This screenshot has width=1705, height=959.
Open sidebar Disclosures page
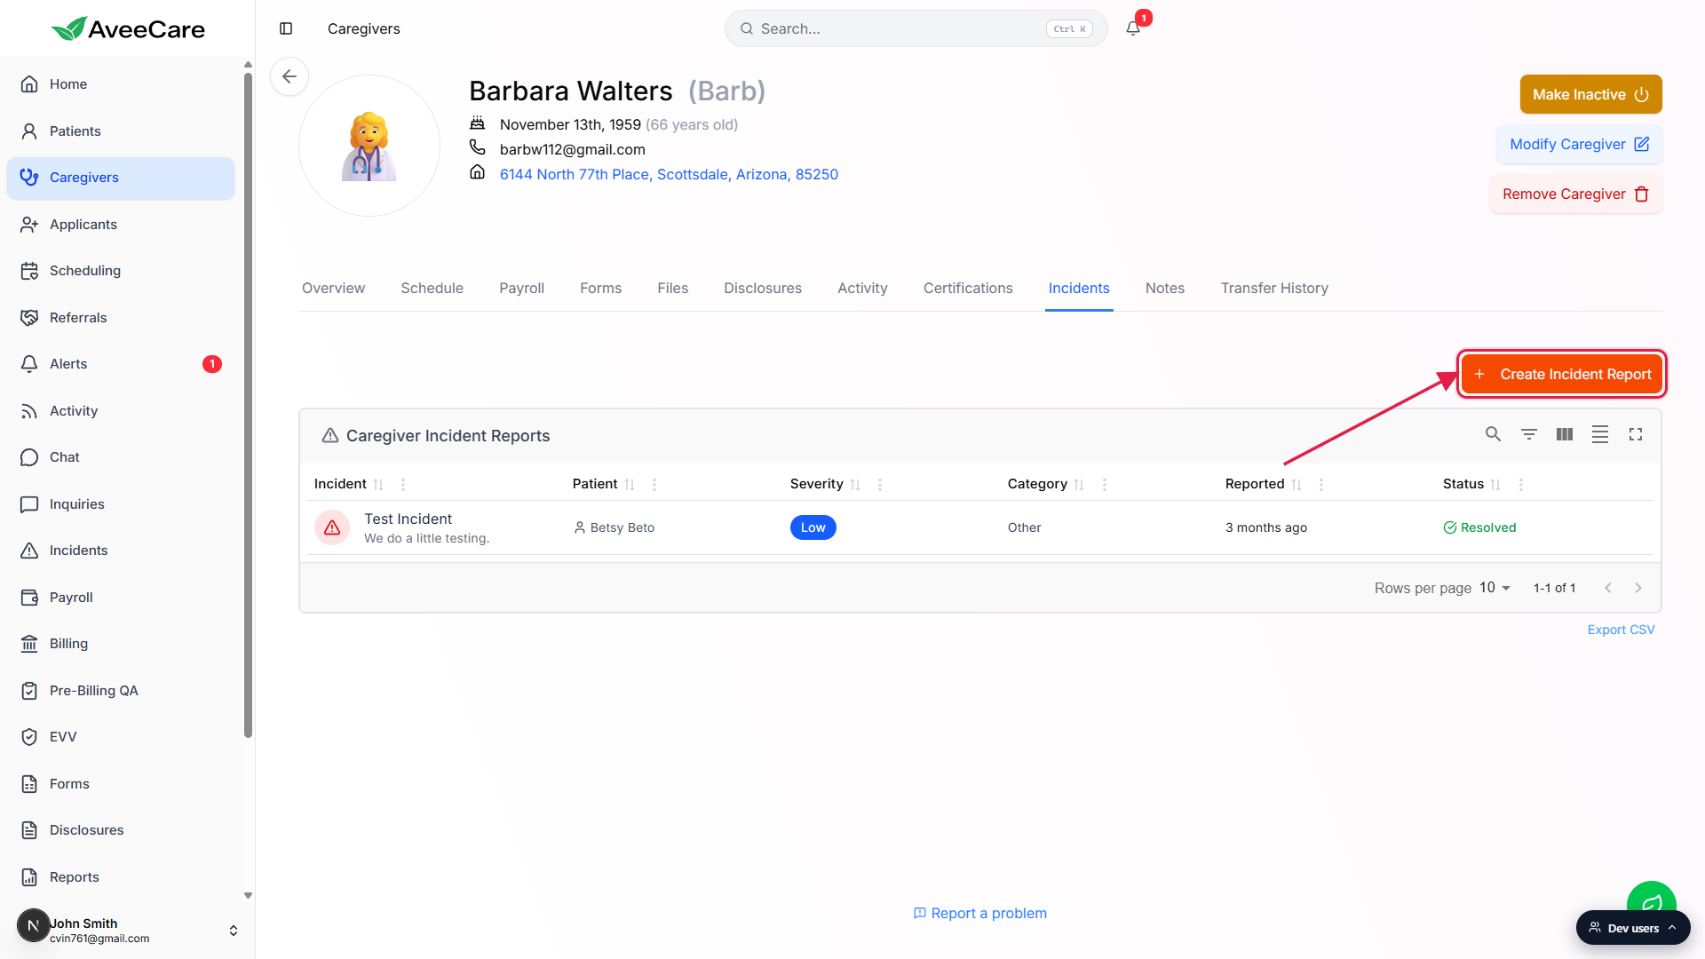121,830
